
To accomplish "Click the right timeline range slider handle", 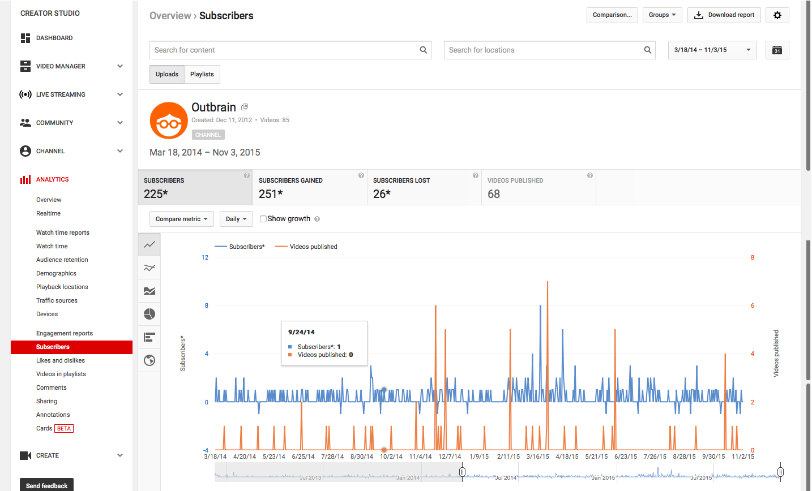I will (780, 472).
